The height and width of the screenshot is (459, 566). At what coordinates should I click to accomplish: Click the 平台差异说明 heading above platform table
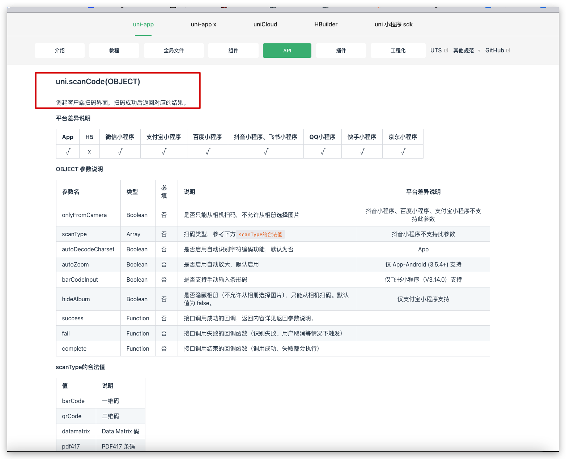(73, 118)
